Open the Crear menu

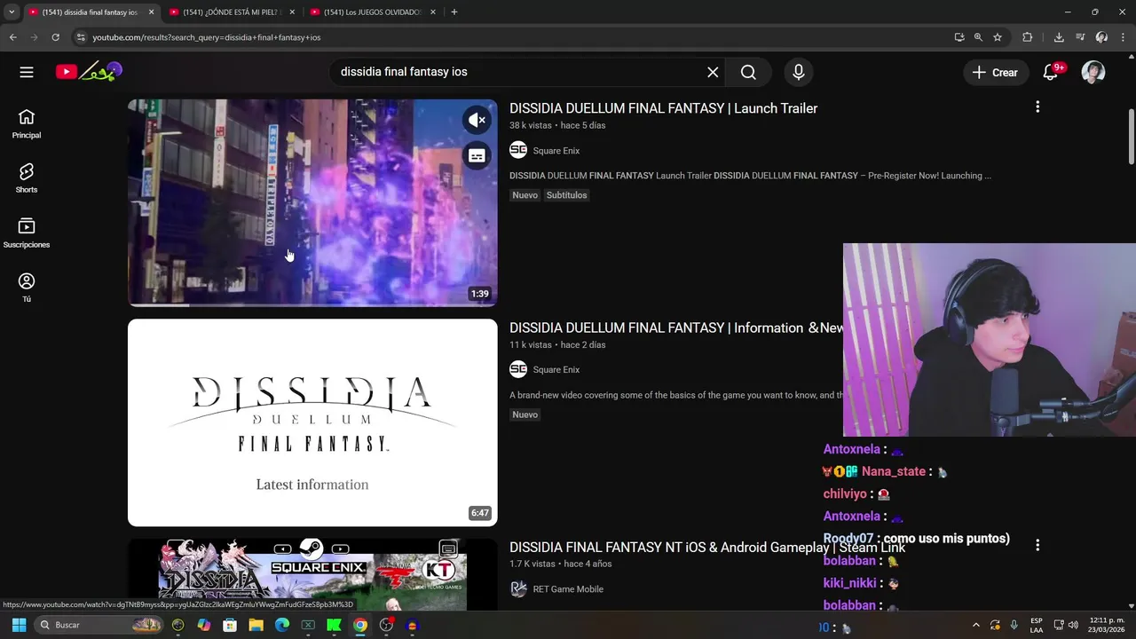(x=995, y=73)
